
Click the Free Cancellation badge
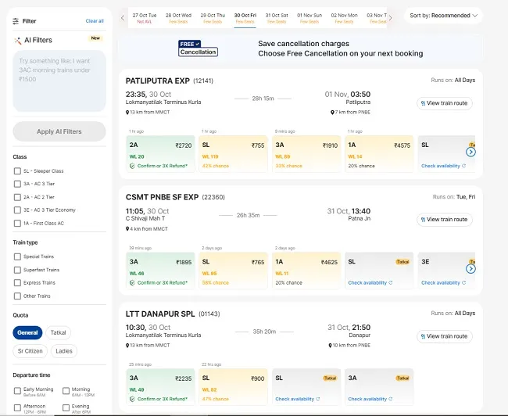[x=198, y=48]
